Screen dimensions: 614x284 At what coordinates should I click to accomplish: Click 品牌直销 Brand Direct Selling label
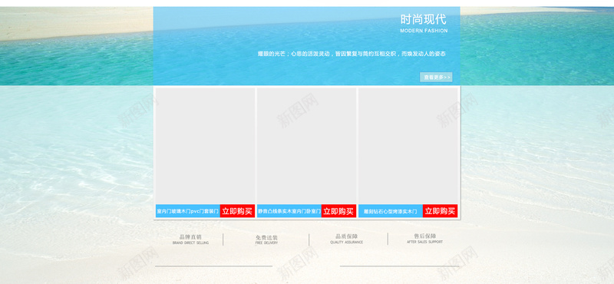tap(190, 239)
